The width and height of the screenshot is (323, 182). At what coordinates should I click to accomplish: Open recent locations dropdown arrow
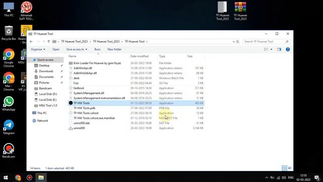coord(44,41)
